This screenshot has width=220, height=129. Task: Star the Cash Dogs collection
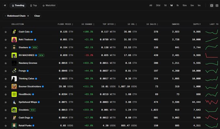6,118
